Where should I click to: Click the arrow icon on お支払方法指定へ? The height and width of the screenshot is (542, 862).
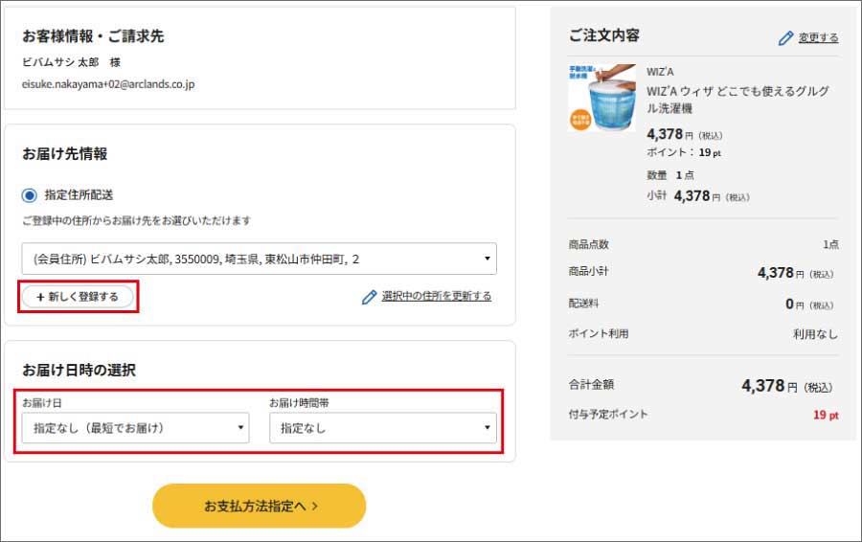314,506
